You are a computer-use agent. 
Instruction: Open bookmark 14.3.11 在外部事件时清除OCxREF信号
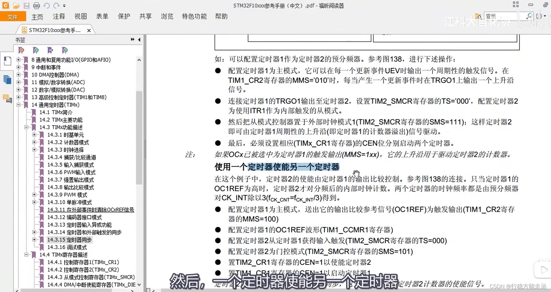pos(91,210)
